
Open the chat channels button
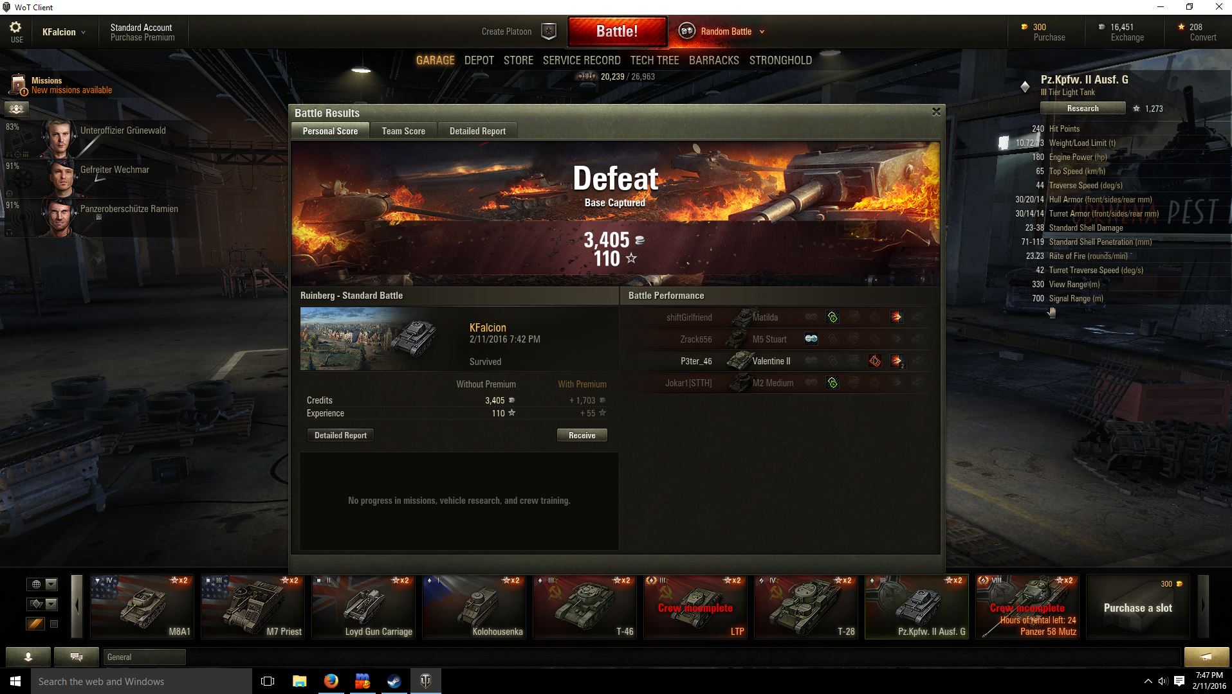click(x=77, y=657)
